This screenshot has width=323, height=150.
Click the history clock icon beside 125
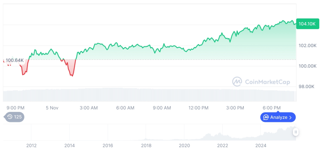(x=10, y=117)
